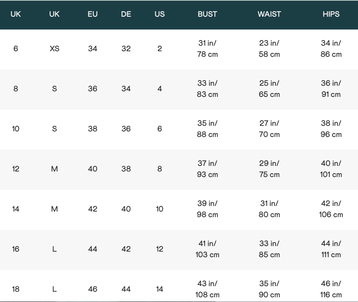358x302 pixels.
Task: Select the L label in UK 16 row
Action: point(54,249)
